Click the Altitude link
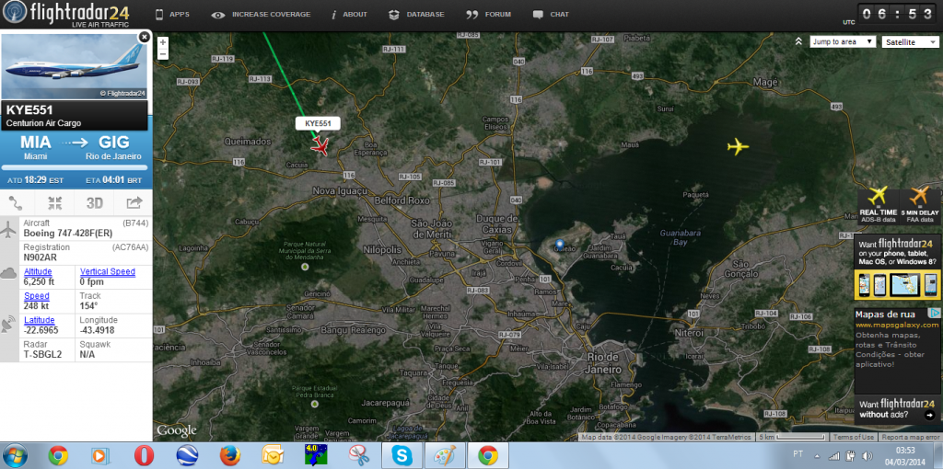943x469 pixels. [38, 271]
